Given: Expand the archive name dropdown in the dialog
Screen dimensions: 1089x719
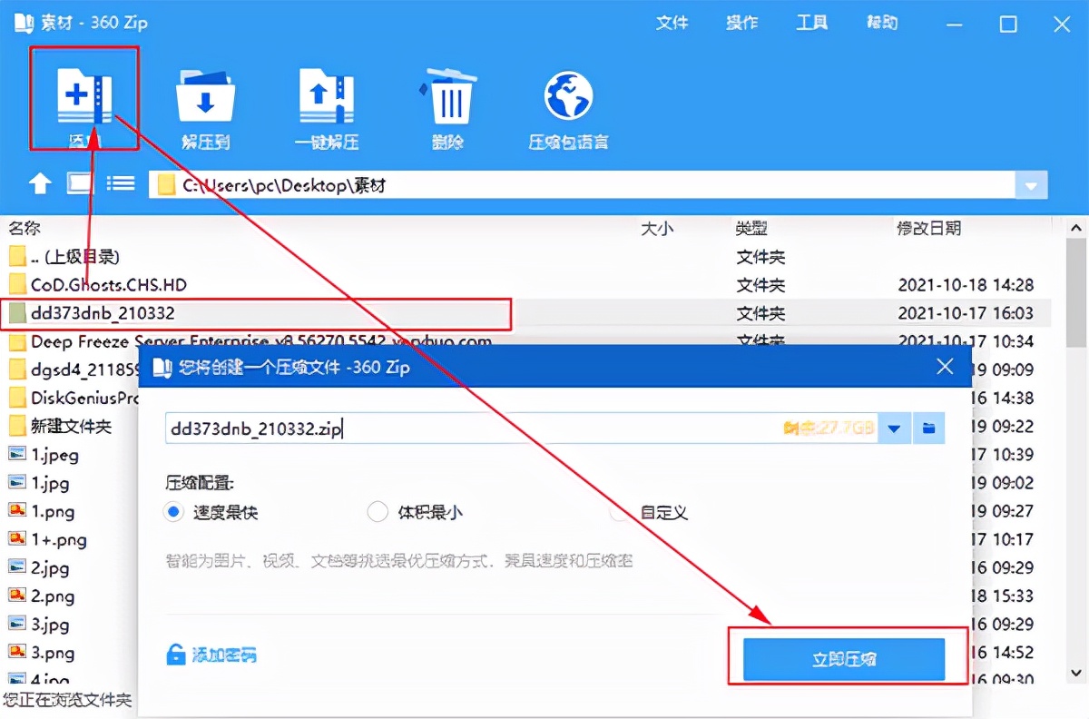Looking at the screenshot, I should click(x=896, y=428).
